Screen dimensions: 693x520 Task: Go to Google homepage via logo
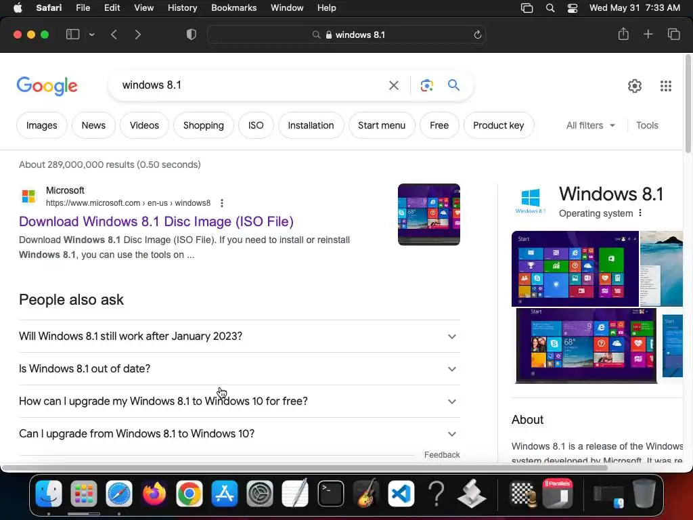[x=47, y=86]
